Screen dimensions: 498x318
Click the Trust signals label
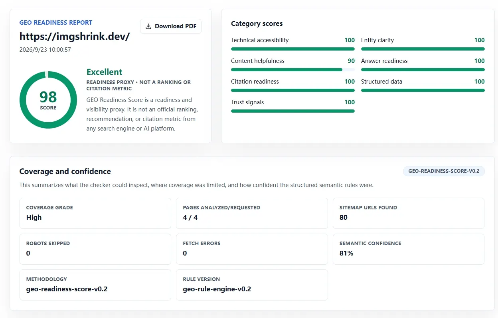[247, 102]
